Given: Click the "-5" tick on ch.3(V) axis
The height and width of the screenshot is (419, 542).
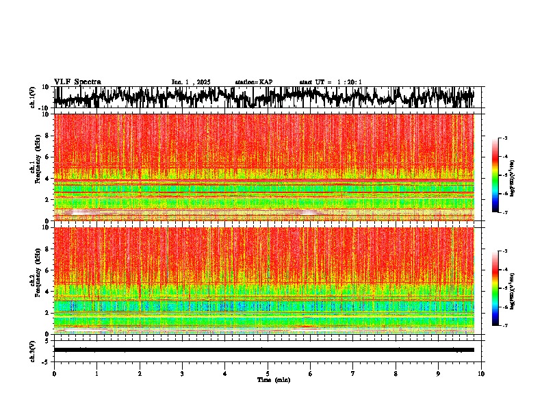Looking at the screenshot, I should pos(47,362).
